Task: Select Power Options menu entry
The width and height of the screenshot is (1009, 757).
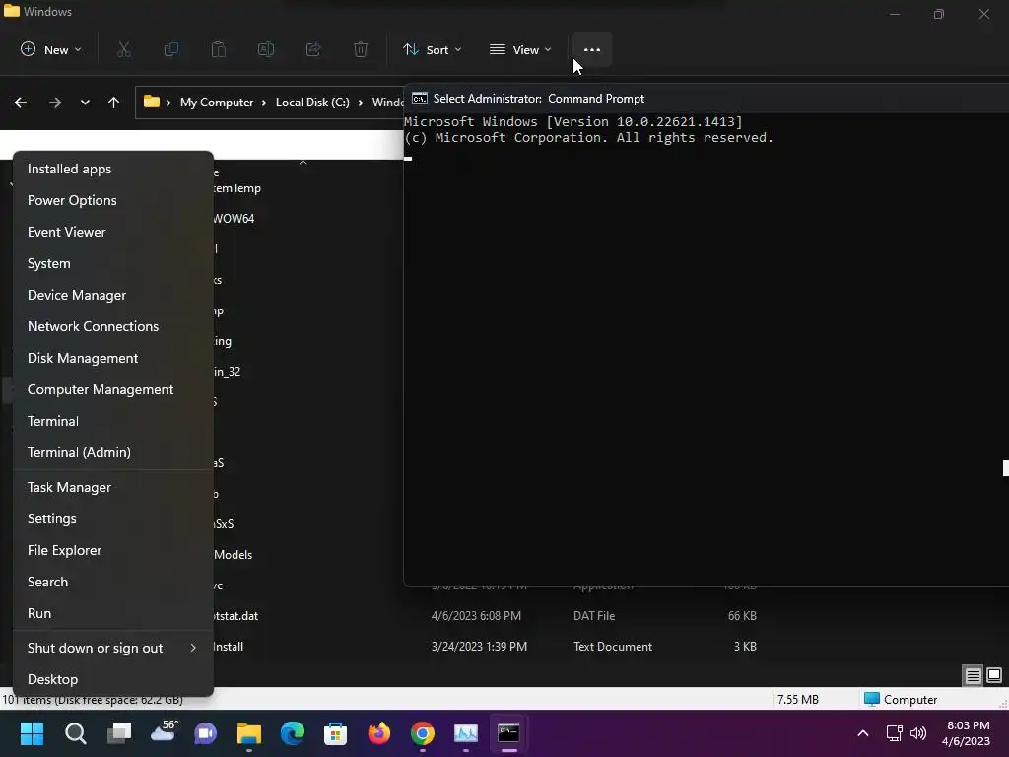Action: click(113, 200)
